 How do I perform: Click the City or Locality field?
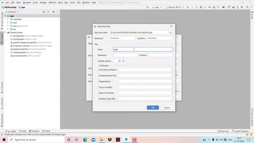click(x=145, y=87)
